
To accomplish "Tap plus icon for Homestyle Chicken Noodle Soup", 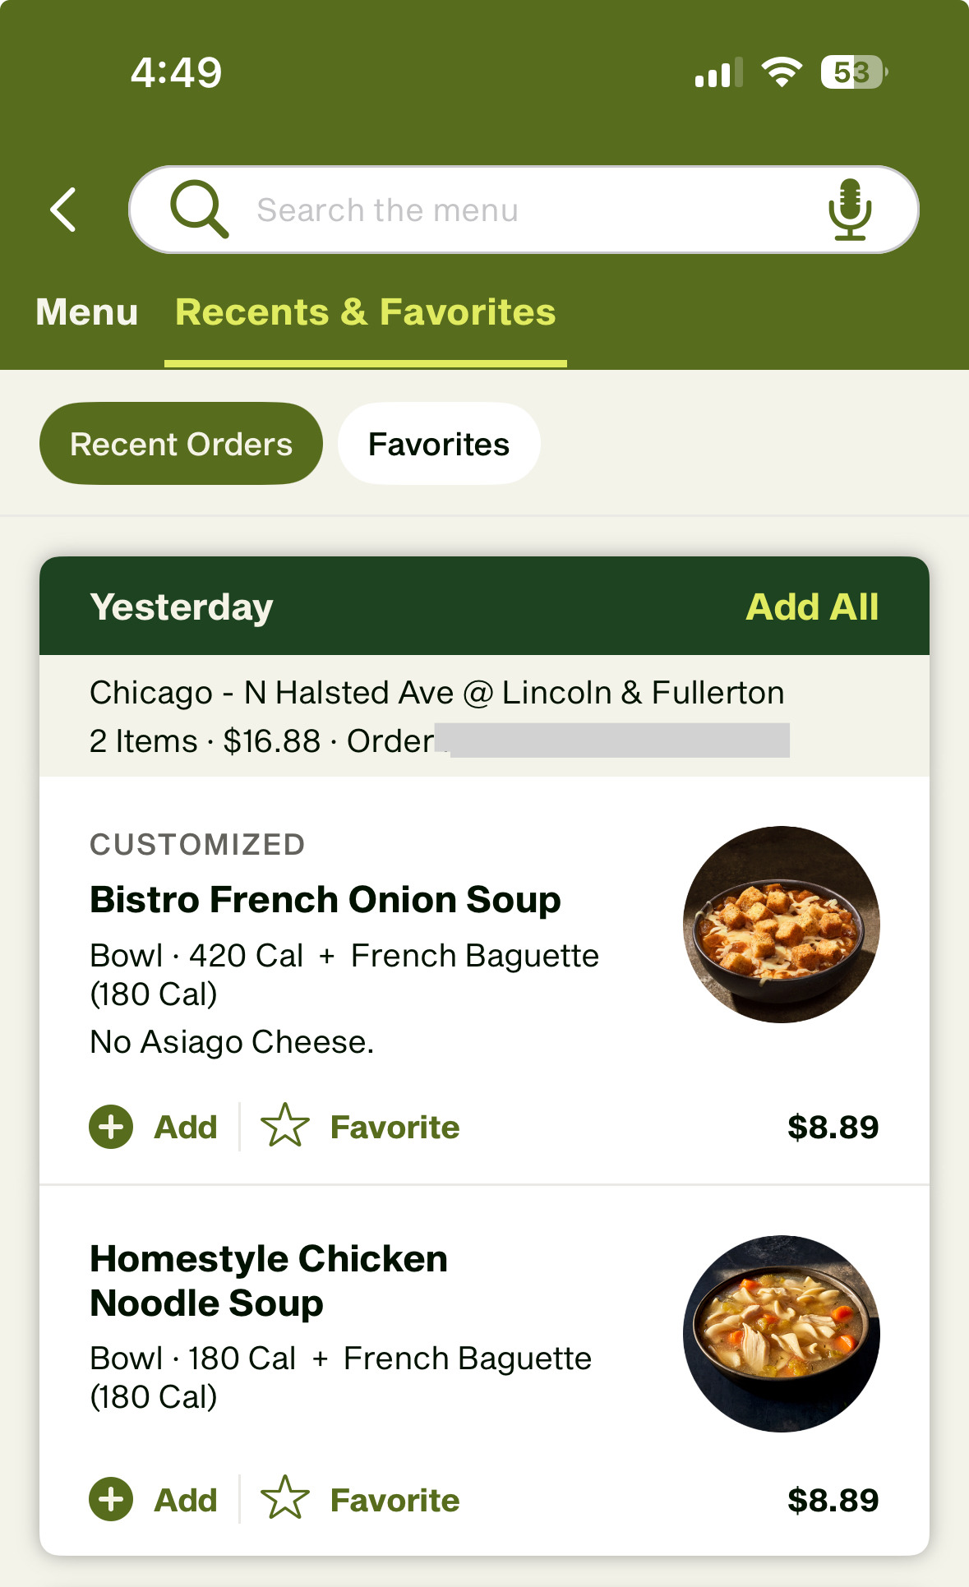I will 111,1499.
